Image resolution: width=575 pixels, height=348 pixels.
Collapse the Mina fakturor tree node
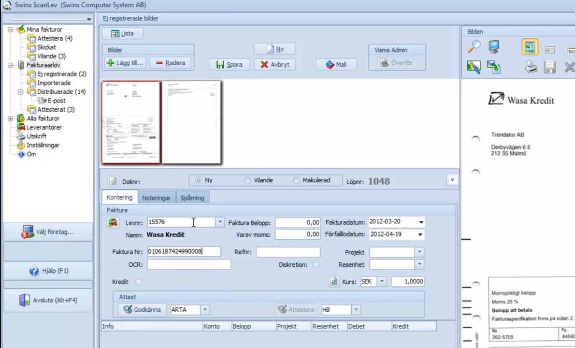[10, 29]
